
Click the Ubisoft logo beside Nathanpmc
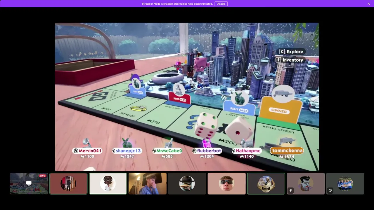(x=233, y=151)
